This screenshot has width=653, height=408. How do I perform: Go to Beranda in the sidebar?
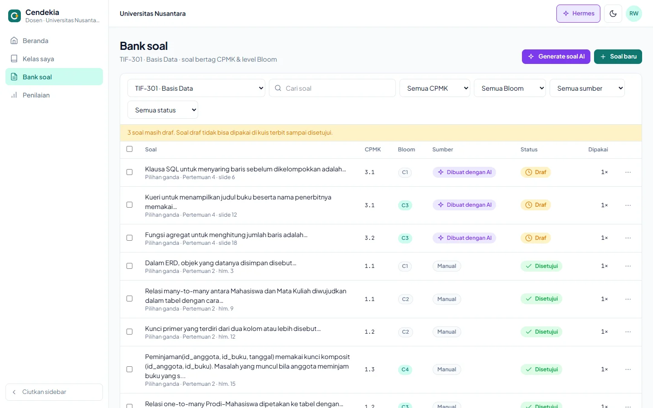[54, 41]
